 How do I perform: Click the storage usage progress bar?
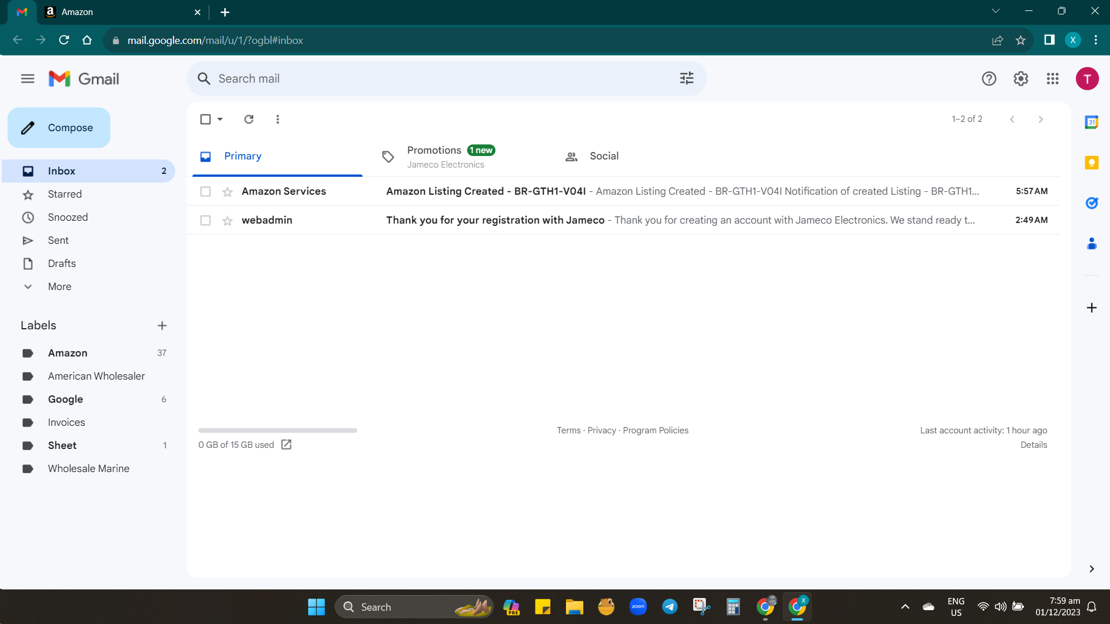point(277,430)
